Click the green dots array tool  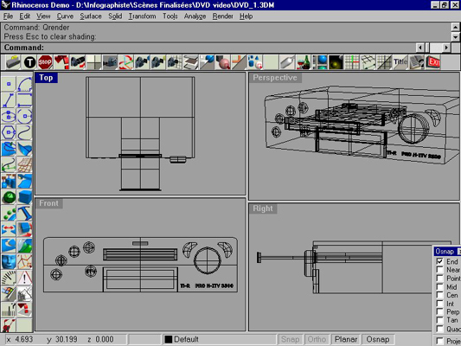9,213
